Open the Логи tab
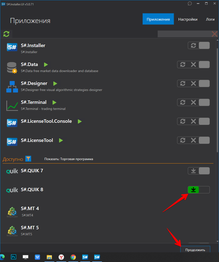 [210, 19]
